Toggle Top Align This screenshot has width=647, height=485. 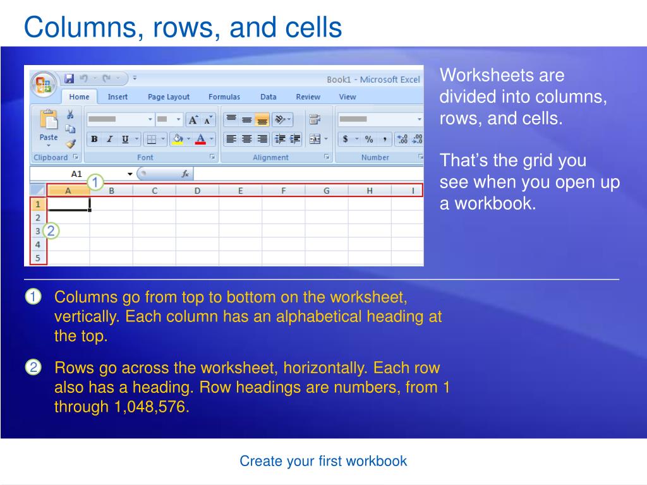click(x=231, y=119)
